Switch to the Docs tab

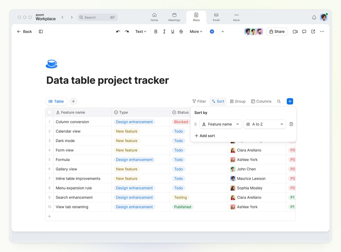196,17
